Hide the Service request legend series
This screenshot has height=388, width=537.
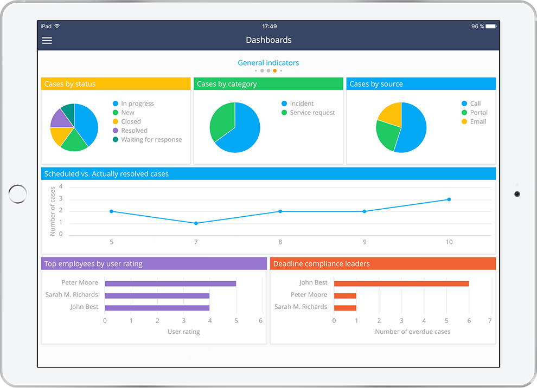(x=312, y=113)
